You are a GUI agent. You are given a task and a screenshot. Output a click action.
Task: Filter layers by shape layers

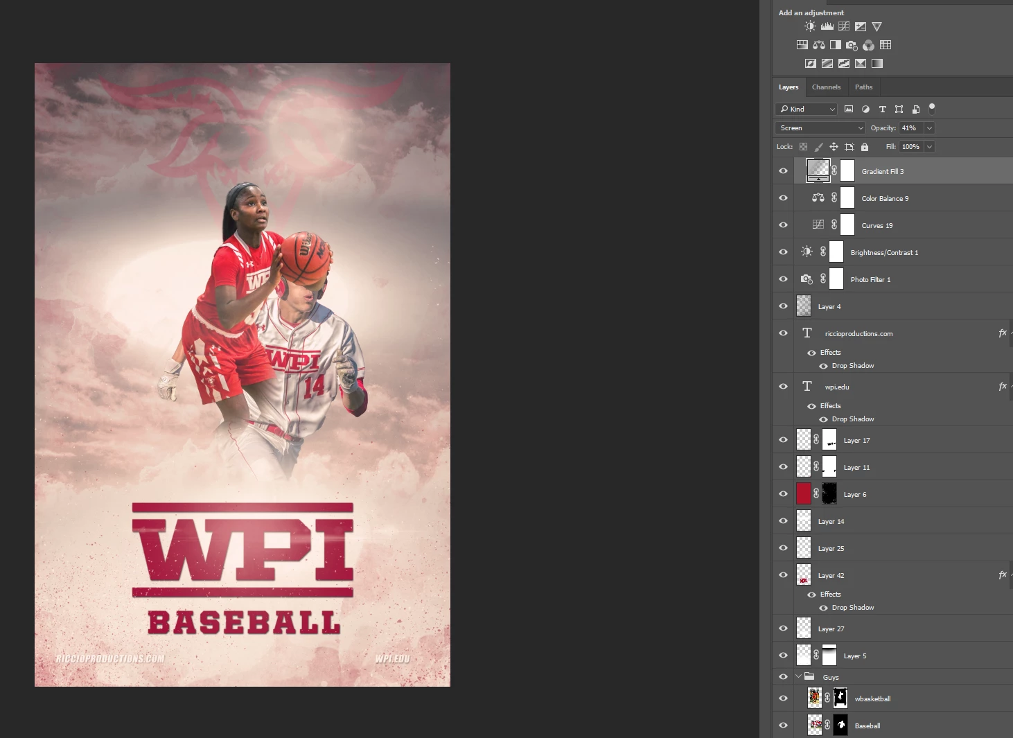[899, 109]
